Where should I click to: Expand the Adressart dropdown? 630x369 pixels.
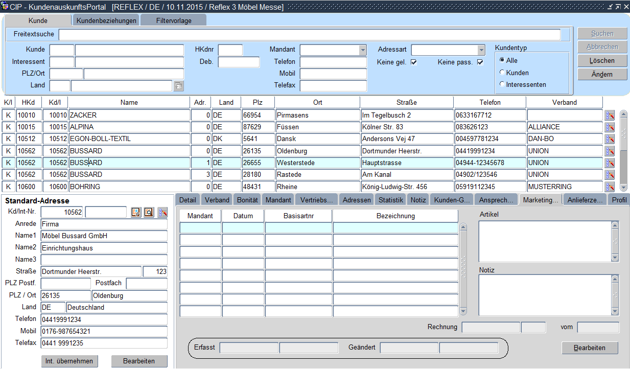pyautogui.click(x=481, y=50)
